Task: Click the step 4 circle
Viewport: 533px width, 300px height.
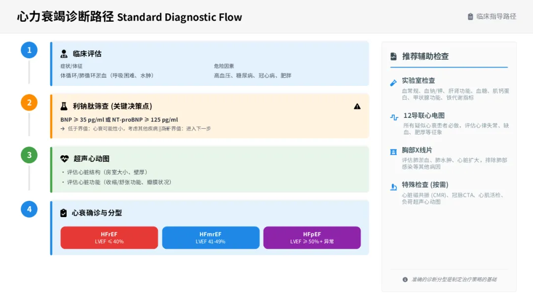Action: tap(29, 209)
